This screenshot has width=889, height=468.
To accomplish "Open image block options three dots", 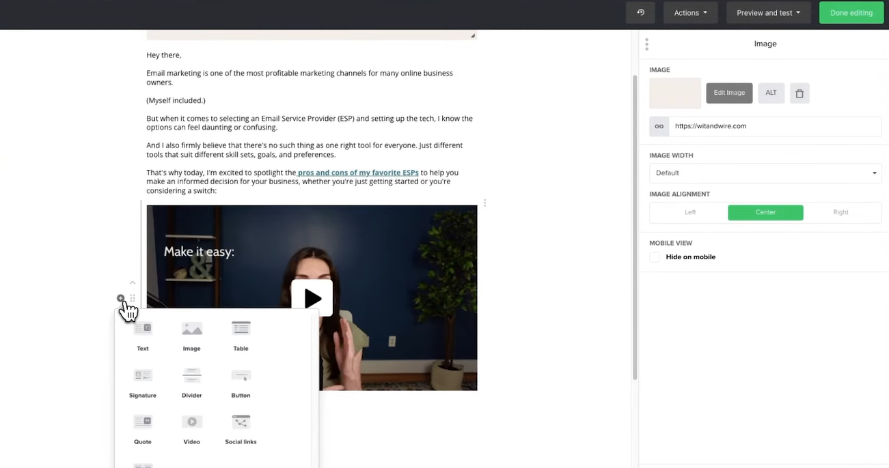I will point(484,203).
